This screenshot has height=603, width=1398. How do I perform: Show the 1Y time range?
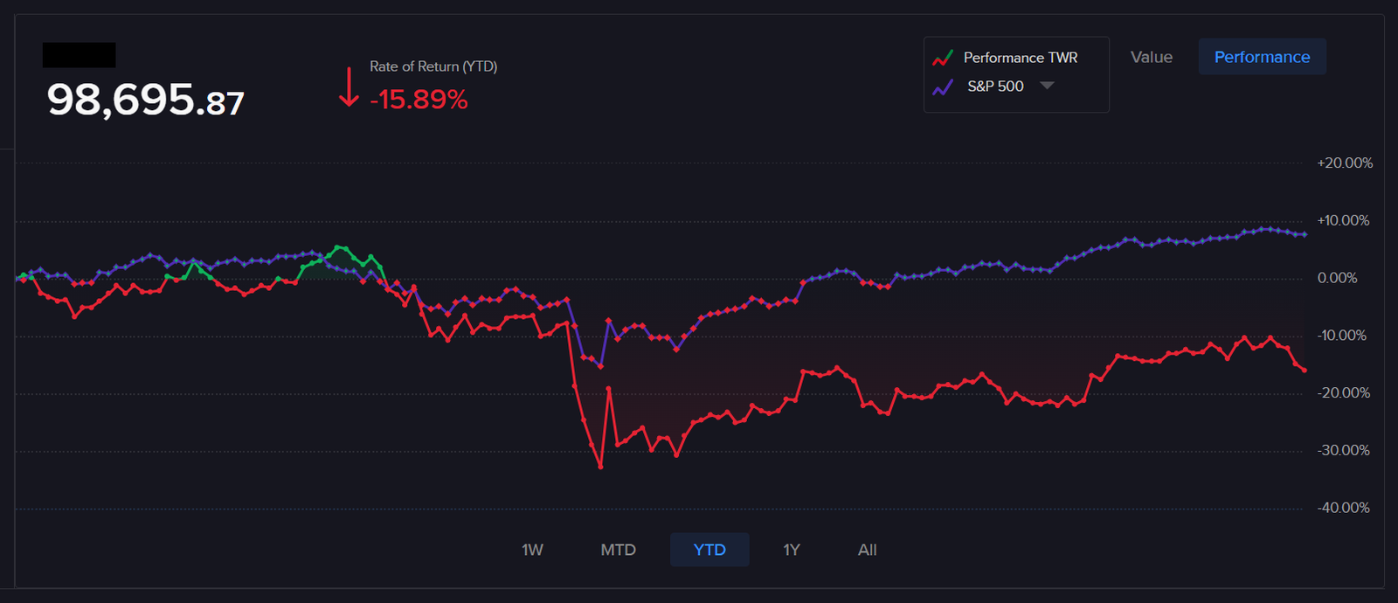[792, 550]
